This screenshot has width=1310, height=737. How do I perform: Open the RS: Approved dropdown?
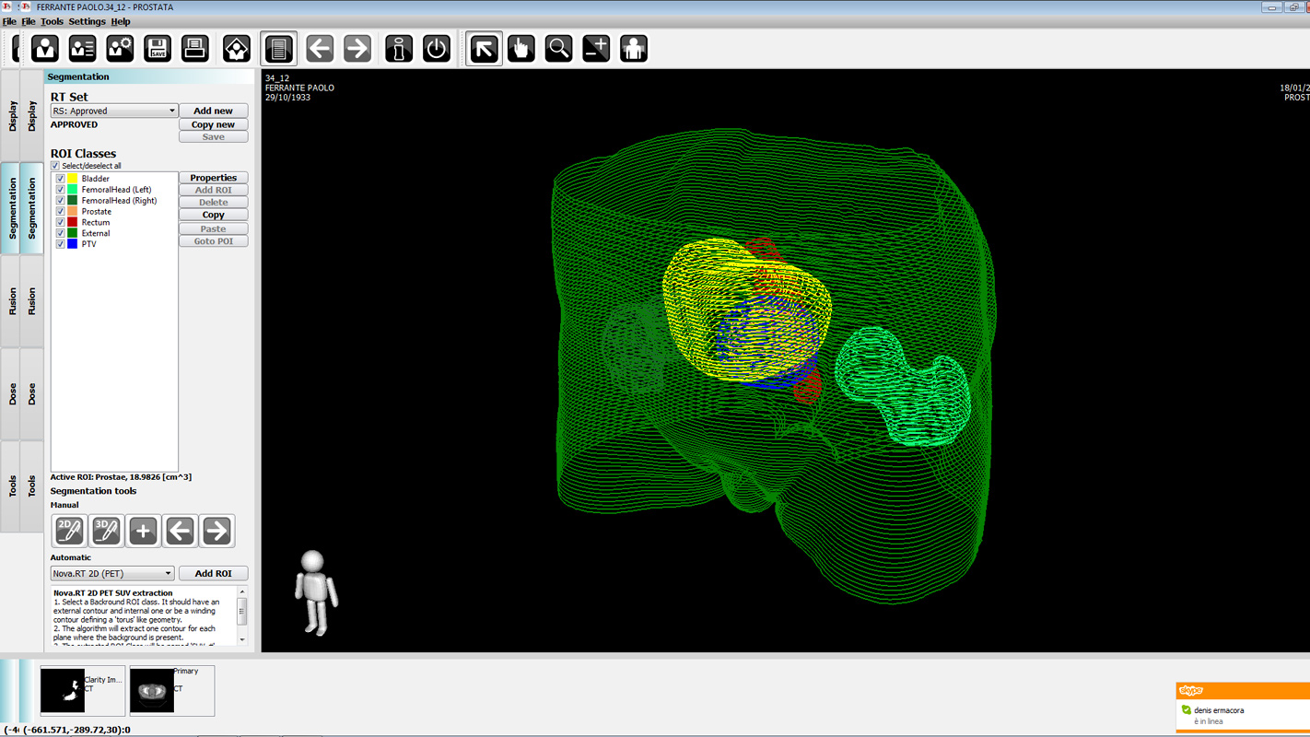click(x=113, y=111)
